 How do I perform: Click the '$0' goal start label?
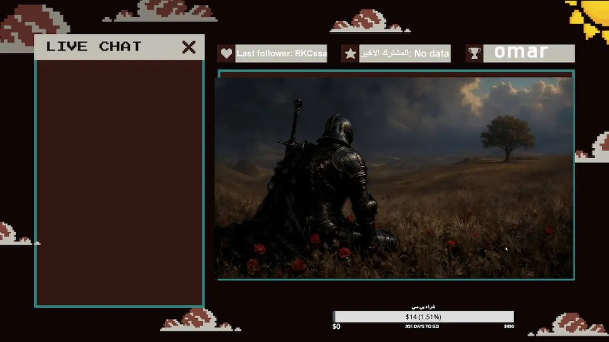pyautogui.click(x=336, y=327)
